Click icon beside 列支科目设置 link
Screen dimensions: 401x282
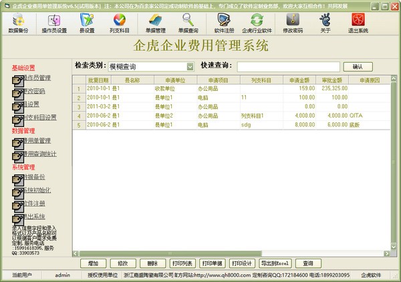18,121
